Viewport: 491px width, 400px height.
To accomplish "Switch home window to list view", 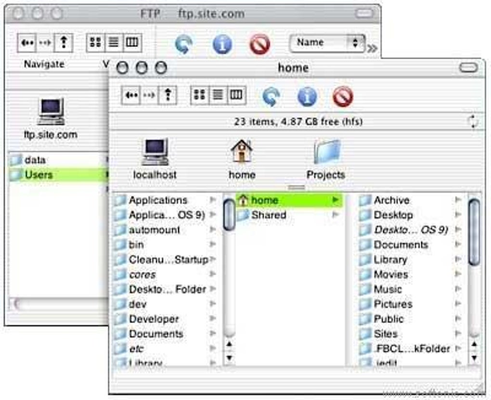I will (x=218, y=95).
